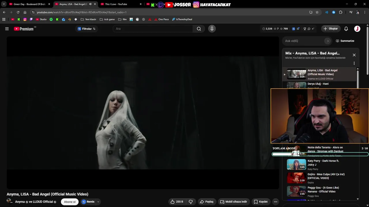Open more actions three-dot menu
The height and width of the screenshot is (207, 369).
tap(276, 202)
